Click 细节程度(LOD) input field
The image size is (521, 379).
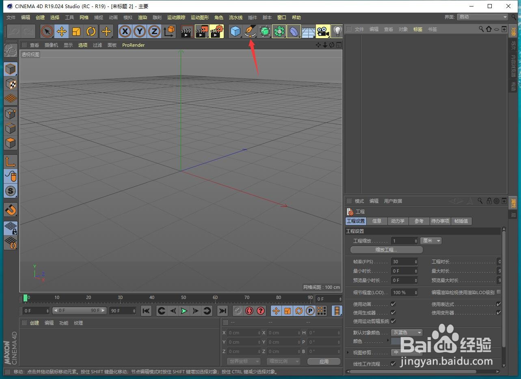(x=404, y=292)
